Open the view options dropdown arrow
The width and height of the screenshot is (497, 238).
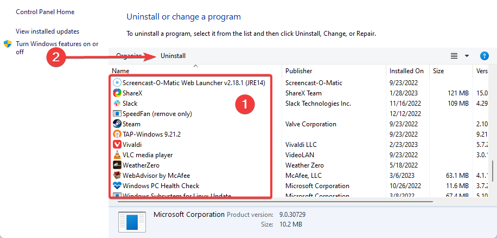pos(467,56)
